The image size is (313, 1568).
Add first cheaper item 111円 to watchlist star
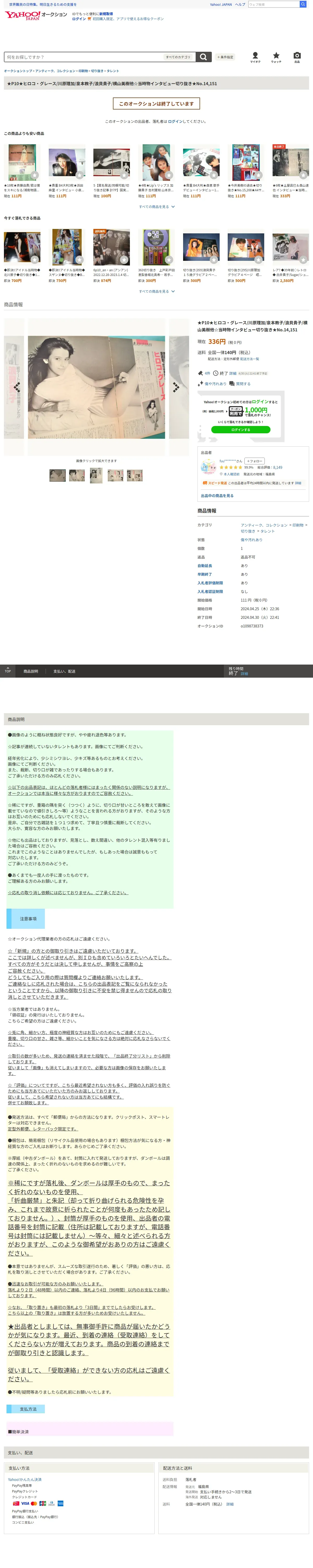(35, 175)
